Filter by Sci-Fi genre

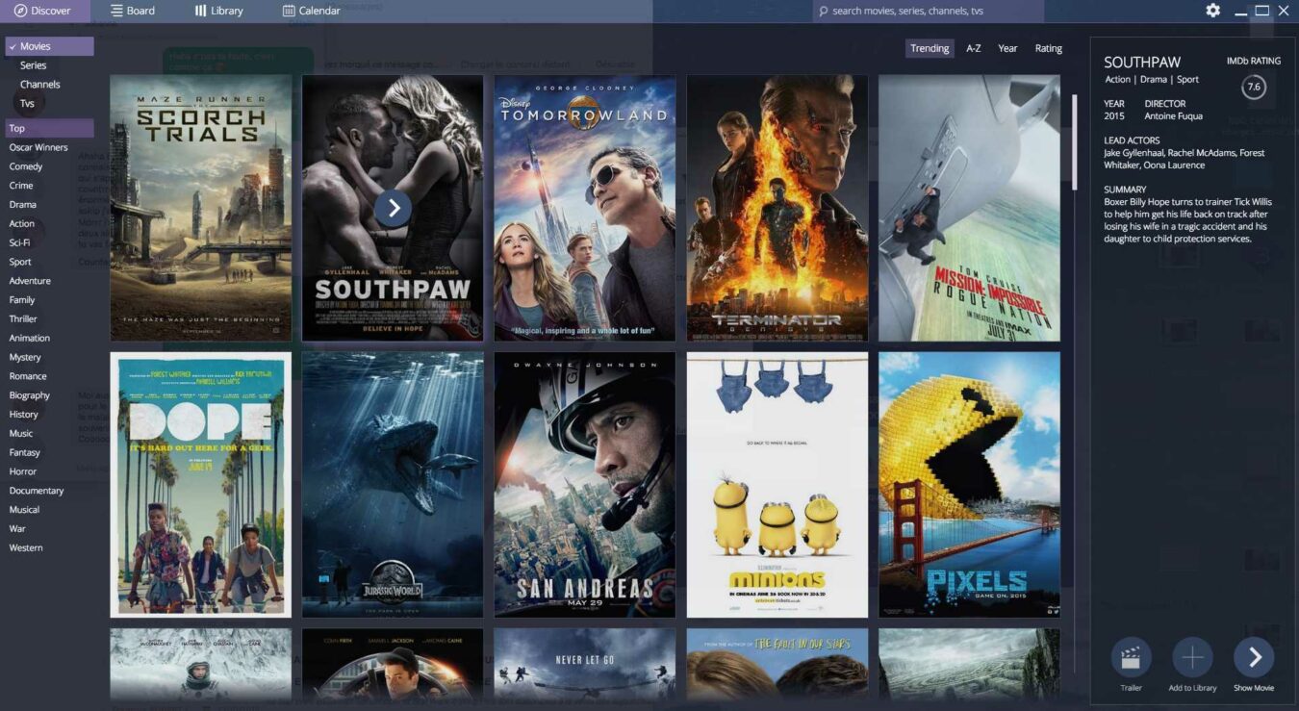(19, 242)
